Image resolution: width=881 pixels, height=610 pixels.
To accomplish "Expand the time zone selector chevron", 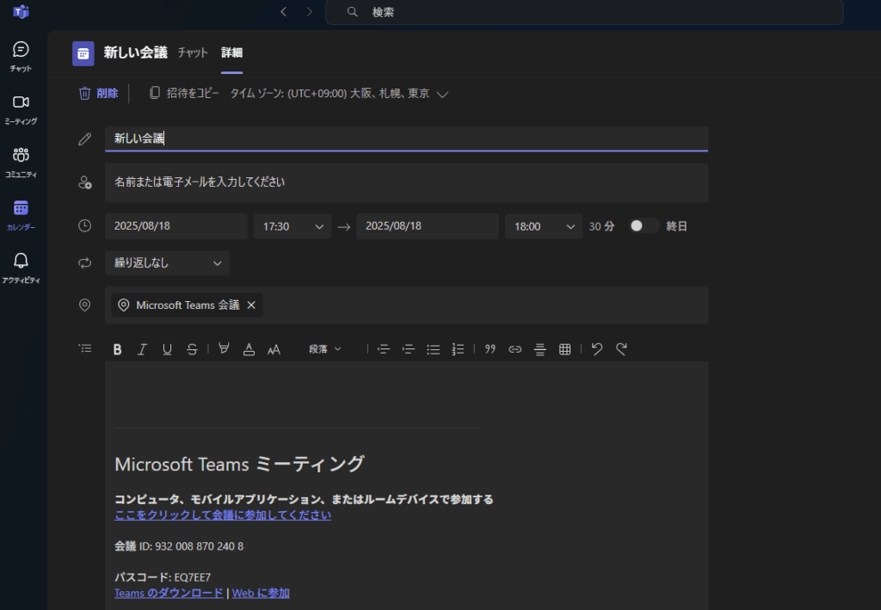I will point(442,94).
